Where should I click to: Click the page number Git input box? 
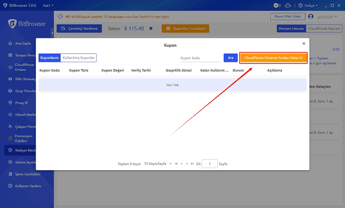210,164
